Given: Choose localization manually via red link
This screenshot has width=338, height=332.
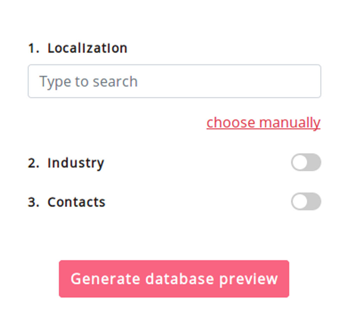Looking at the screenshot, I should pos(263,123).
